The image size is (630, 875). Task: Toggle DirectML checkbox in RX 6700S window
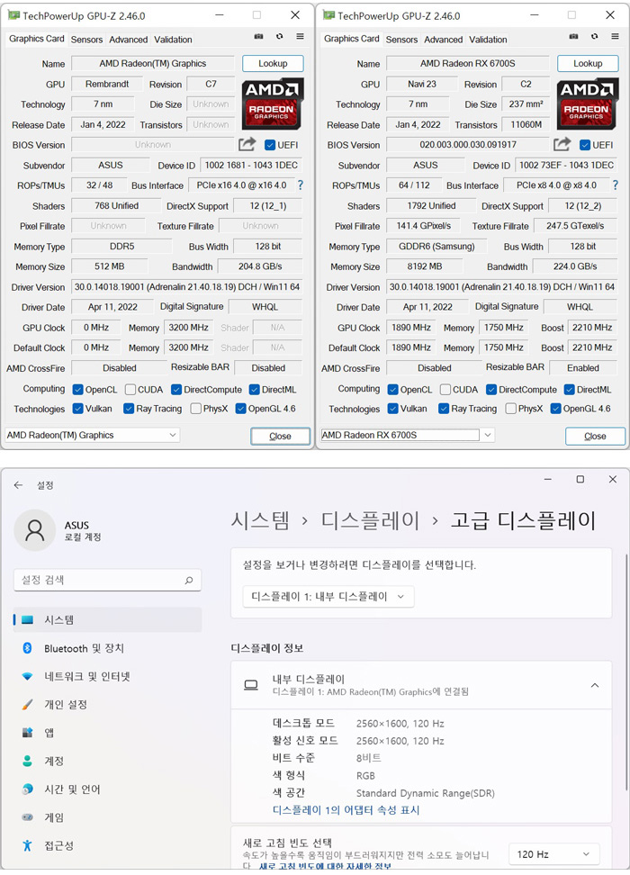pos(569,390)
